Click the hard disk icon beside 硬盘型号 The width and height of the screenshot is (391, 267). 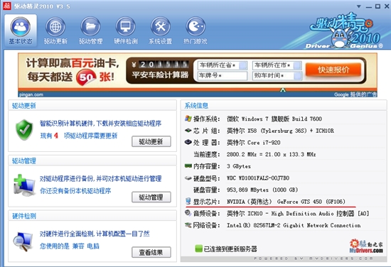188,178
